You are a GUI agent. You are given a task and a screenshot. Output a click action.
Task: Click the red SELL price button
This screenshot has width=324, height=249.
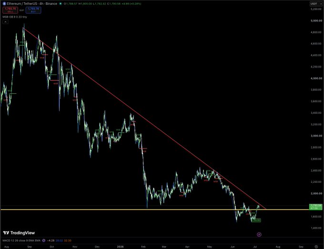[10, 10]
